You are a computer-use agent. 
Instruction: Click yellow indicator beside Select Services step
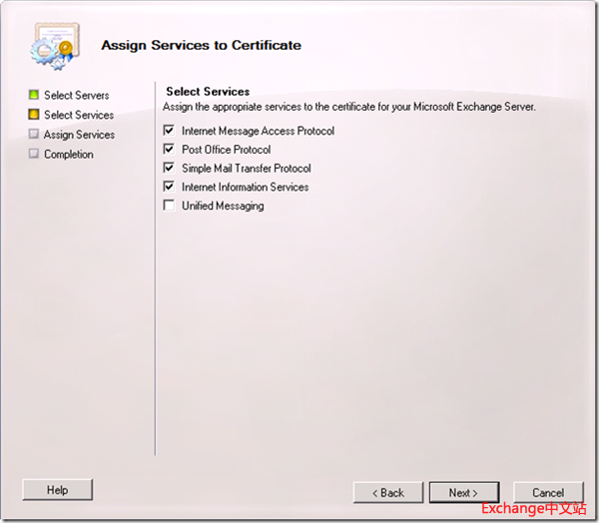click(x=34, y=115)
